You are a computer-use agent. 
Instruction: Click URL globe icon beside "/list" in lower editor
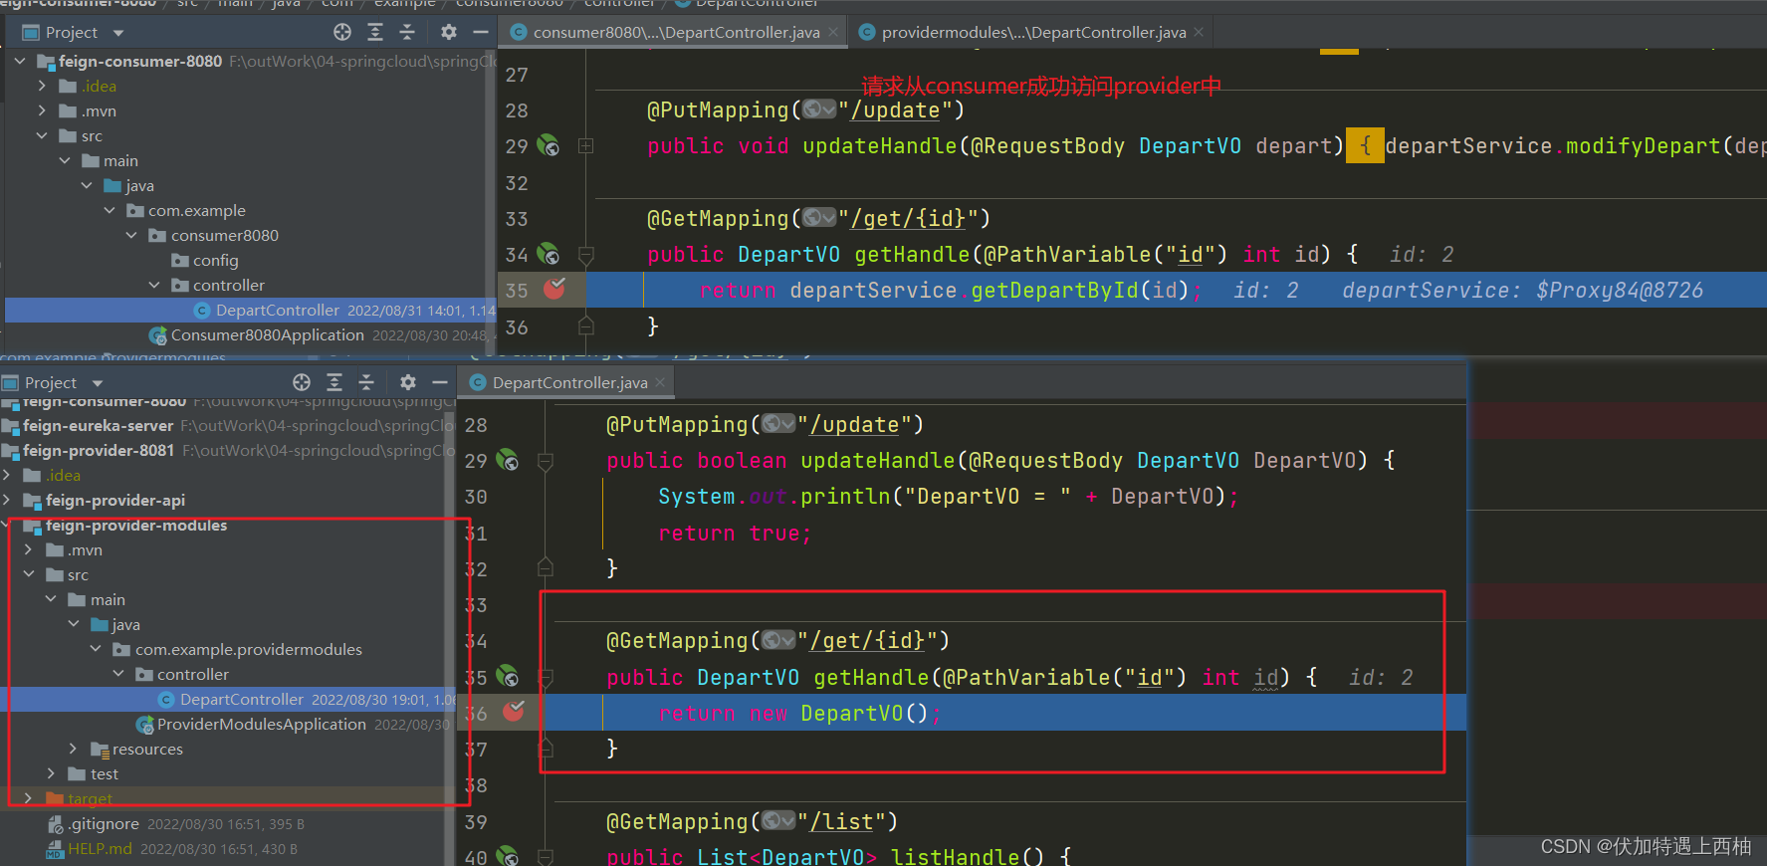(x=778, y=821)
